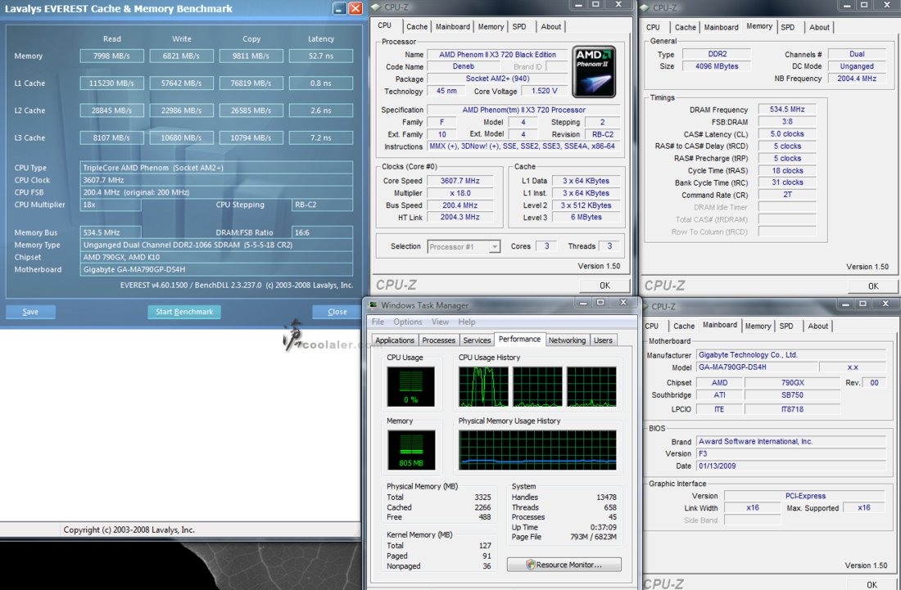This screenshot has height=590, width=901.
Task: Click the Core Voltage 1.520 V value
Action: [x=544, y=91]
